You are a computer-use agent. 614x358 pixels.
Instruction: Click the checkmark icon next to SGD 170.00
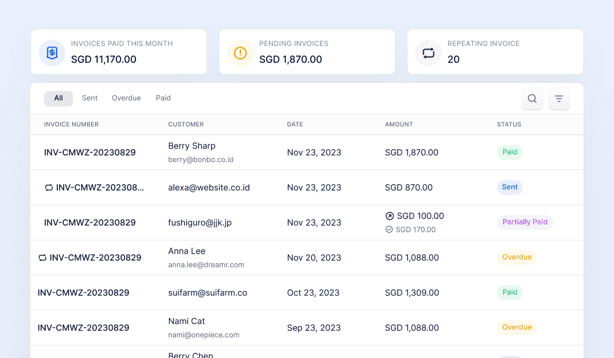389,230
